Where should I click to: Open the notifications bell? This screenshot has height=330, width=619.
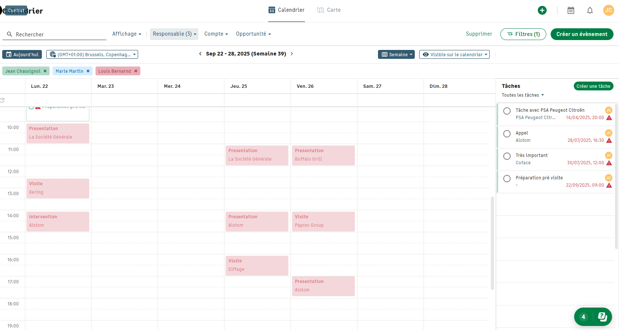click(590, 10)
